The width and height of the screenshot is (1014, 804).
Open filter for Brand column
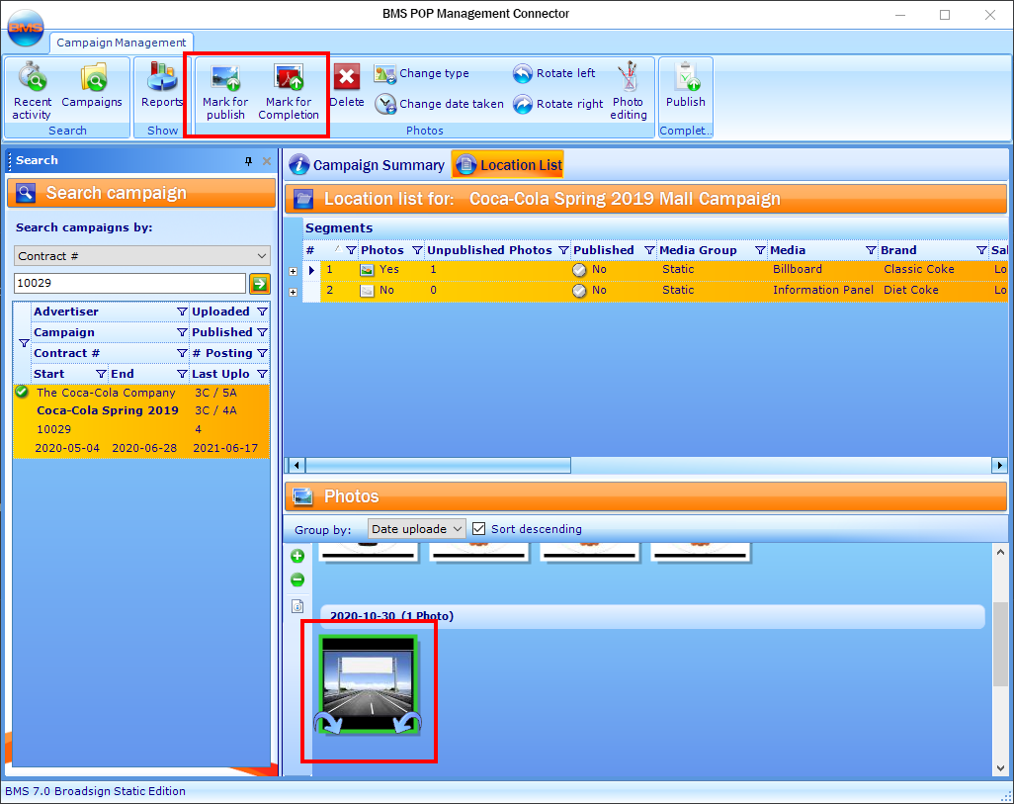[981, 250]
